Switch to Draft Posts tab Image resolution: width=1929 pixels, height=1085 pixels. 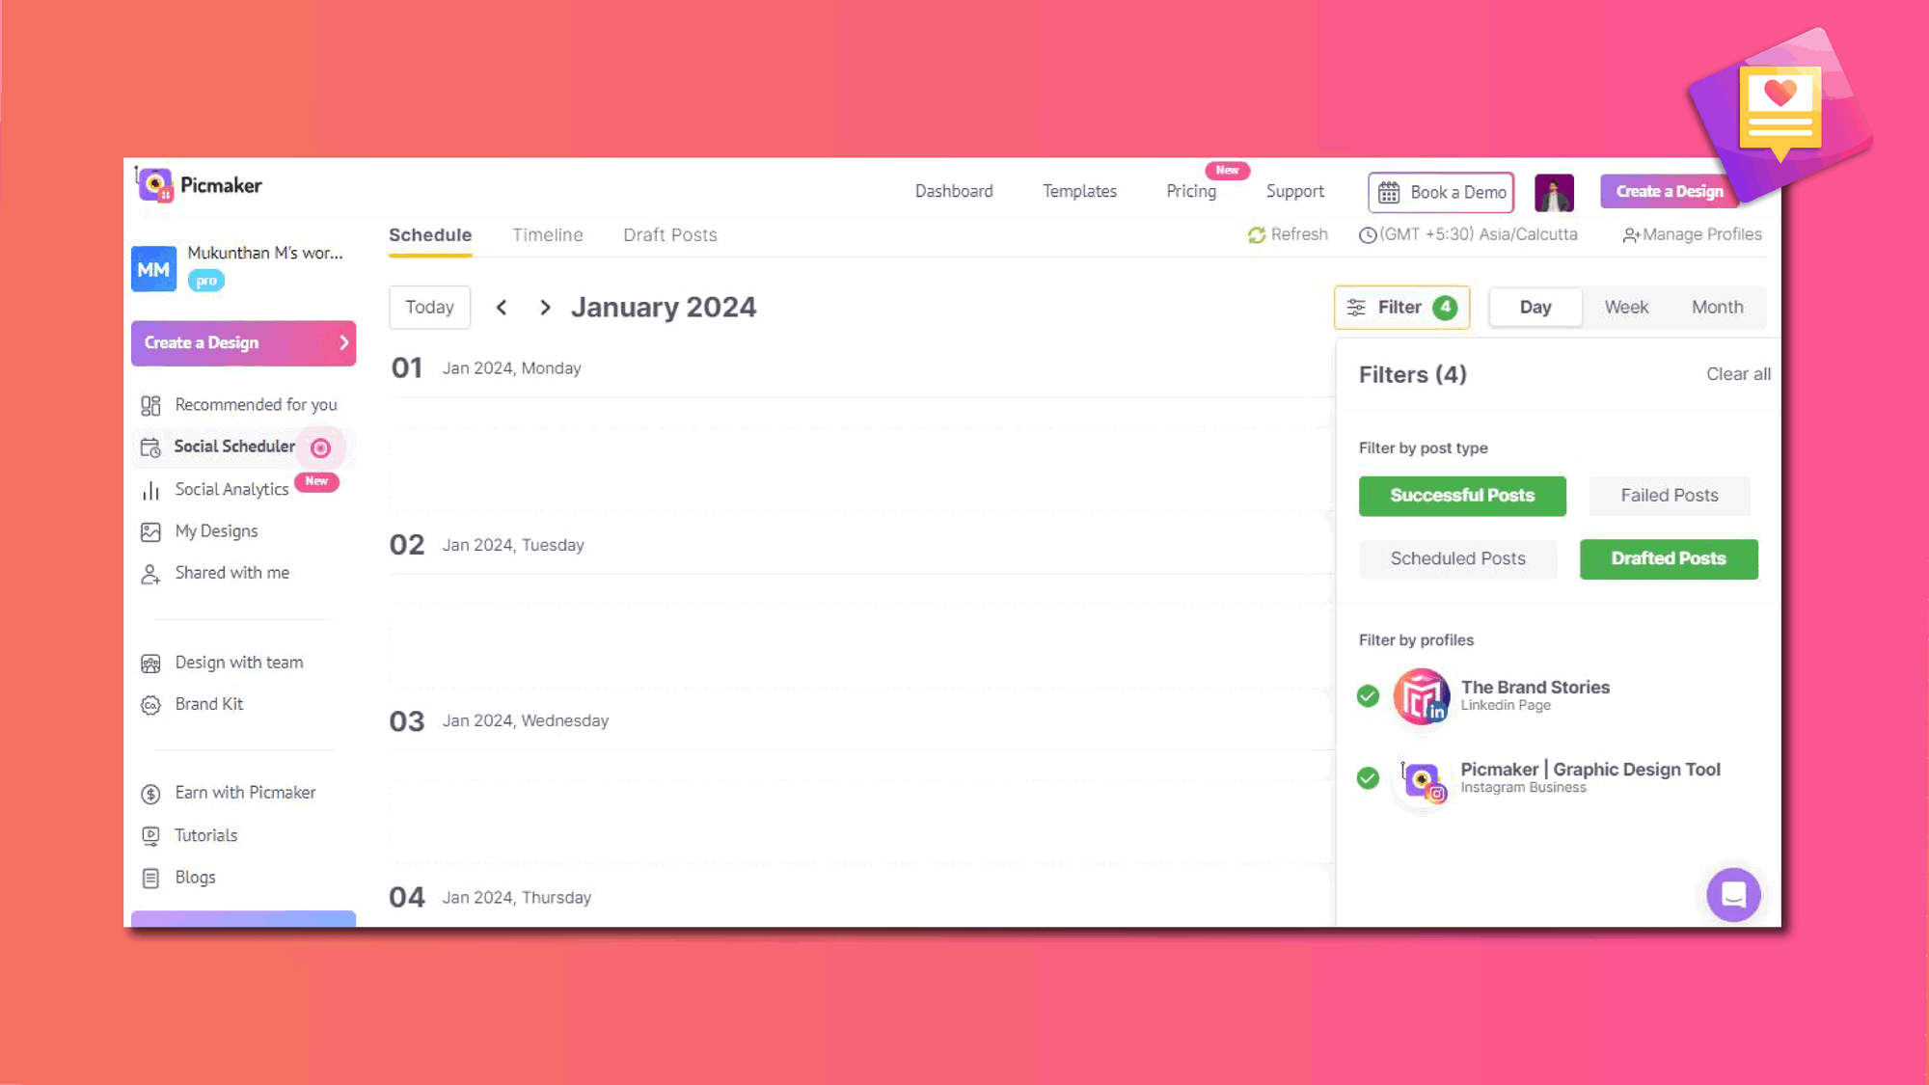(x=670, y=234)
